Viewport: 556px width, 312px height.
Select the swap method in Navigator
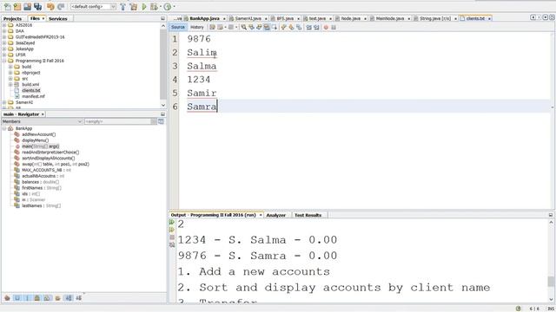point(56,164)
